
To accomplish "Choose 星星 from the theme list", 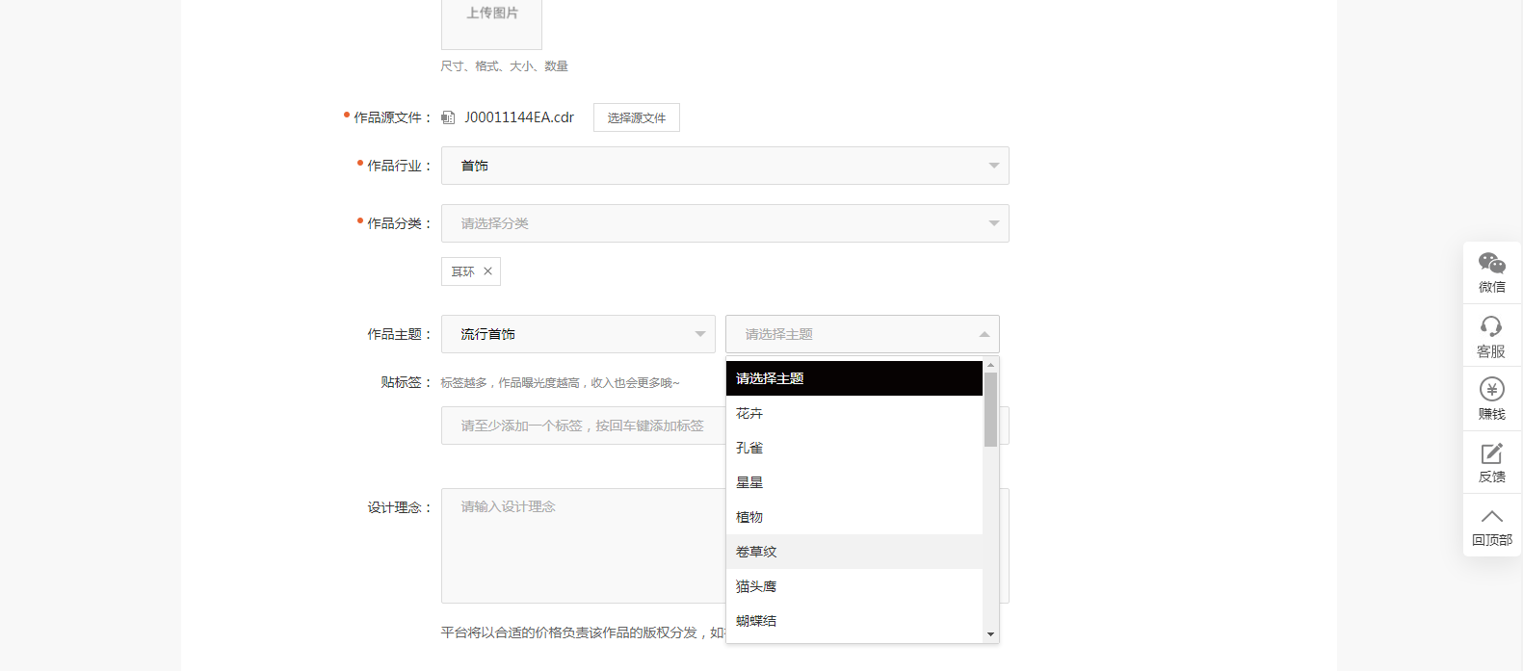I will tap(854, 482).
